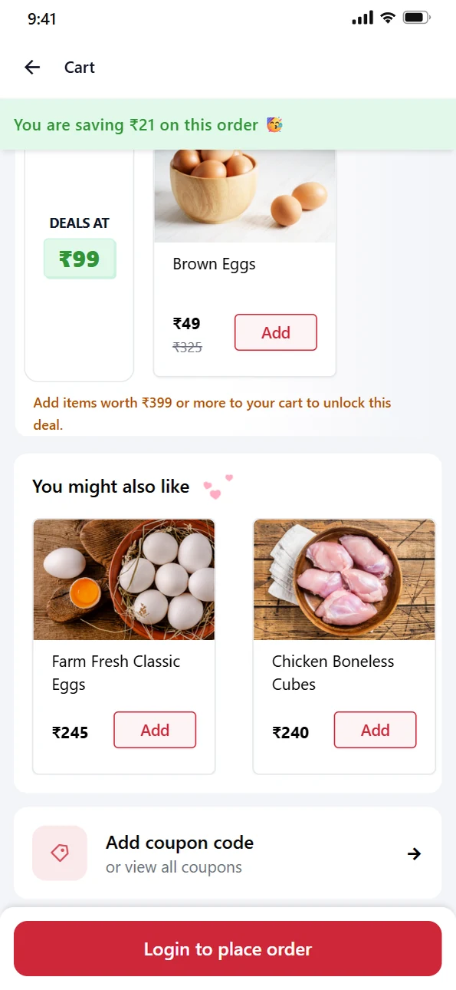
Task: Tap the Brown Eggs product name
Action: point(215,264)
